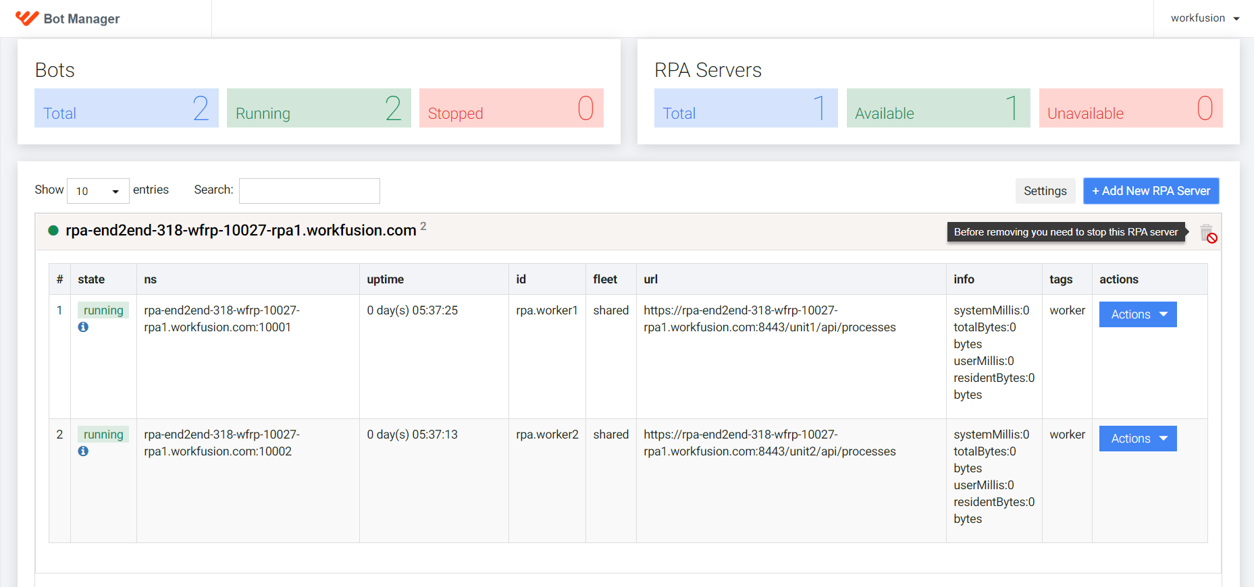Click the Bots Stopped tile

click(511, 108)
